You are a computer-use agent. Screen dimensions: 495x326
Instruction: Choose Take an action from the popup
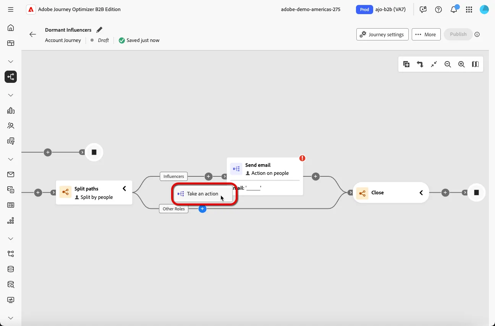203,194
